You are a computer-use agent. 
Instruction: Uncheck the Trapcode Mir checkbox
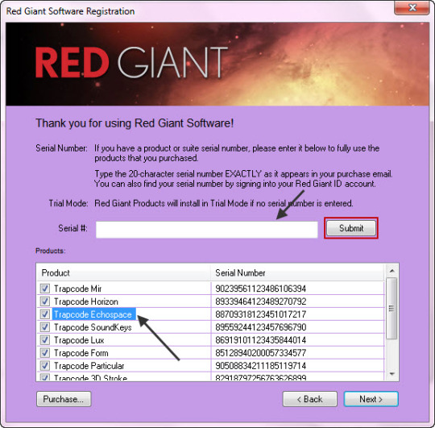[x=45, y=289]
